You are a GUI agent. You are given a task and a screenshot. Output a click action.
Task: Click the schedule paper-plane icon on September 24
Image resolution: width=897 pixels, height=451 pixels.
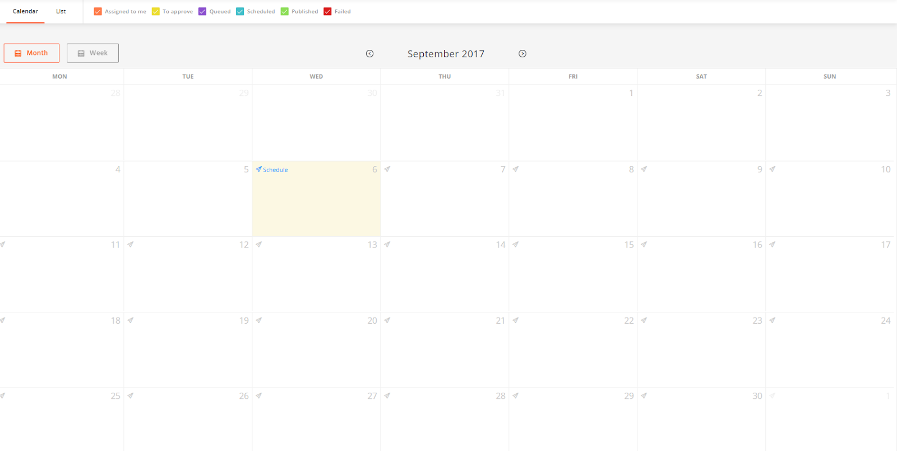point(773,320)
